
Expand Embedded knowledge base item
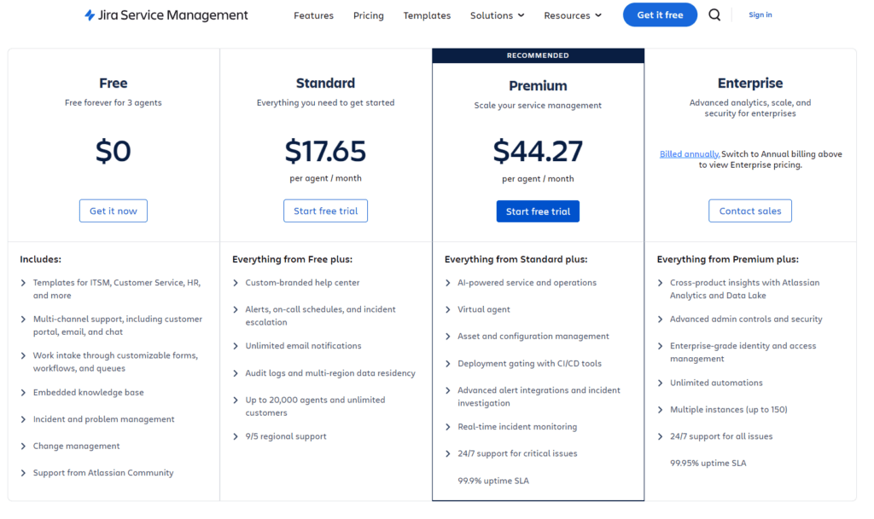point(83,393)
